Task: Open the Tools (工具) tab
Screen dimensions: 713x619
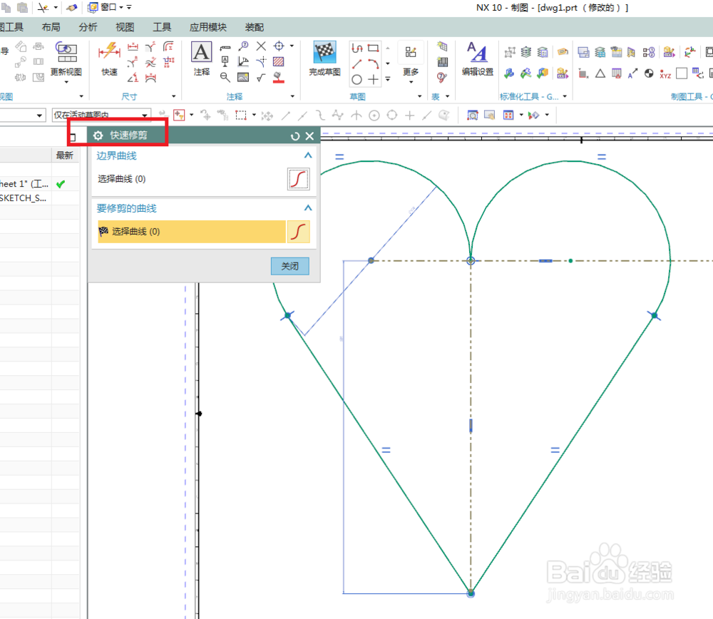Action: (162, 27)
